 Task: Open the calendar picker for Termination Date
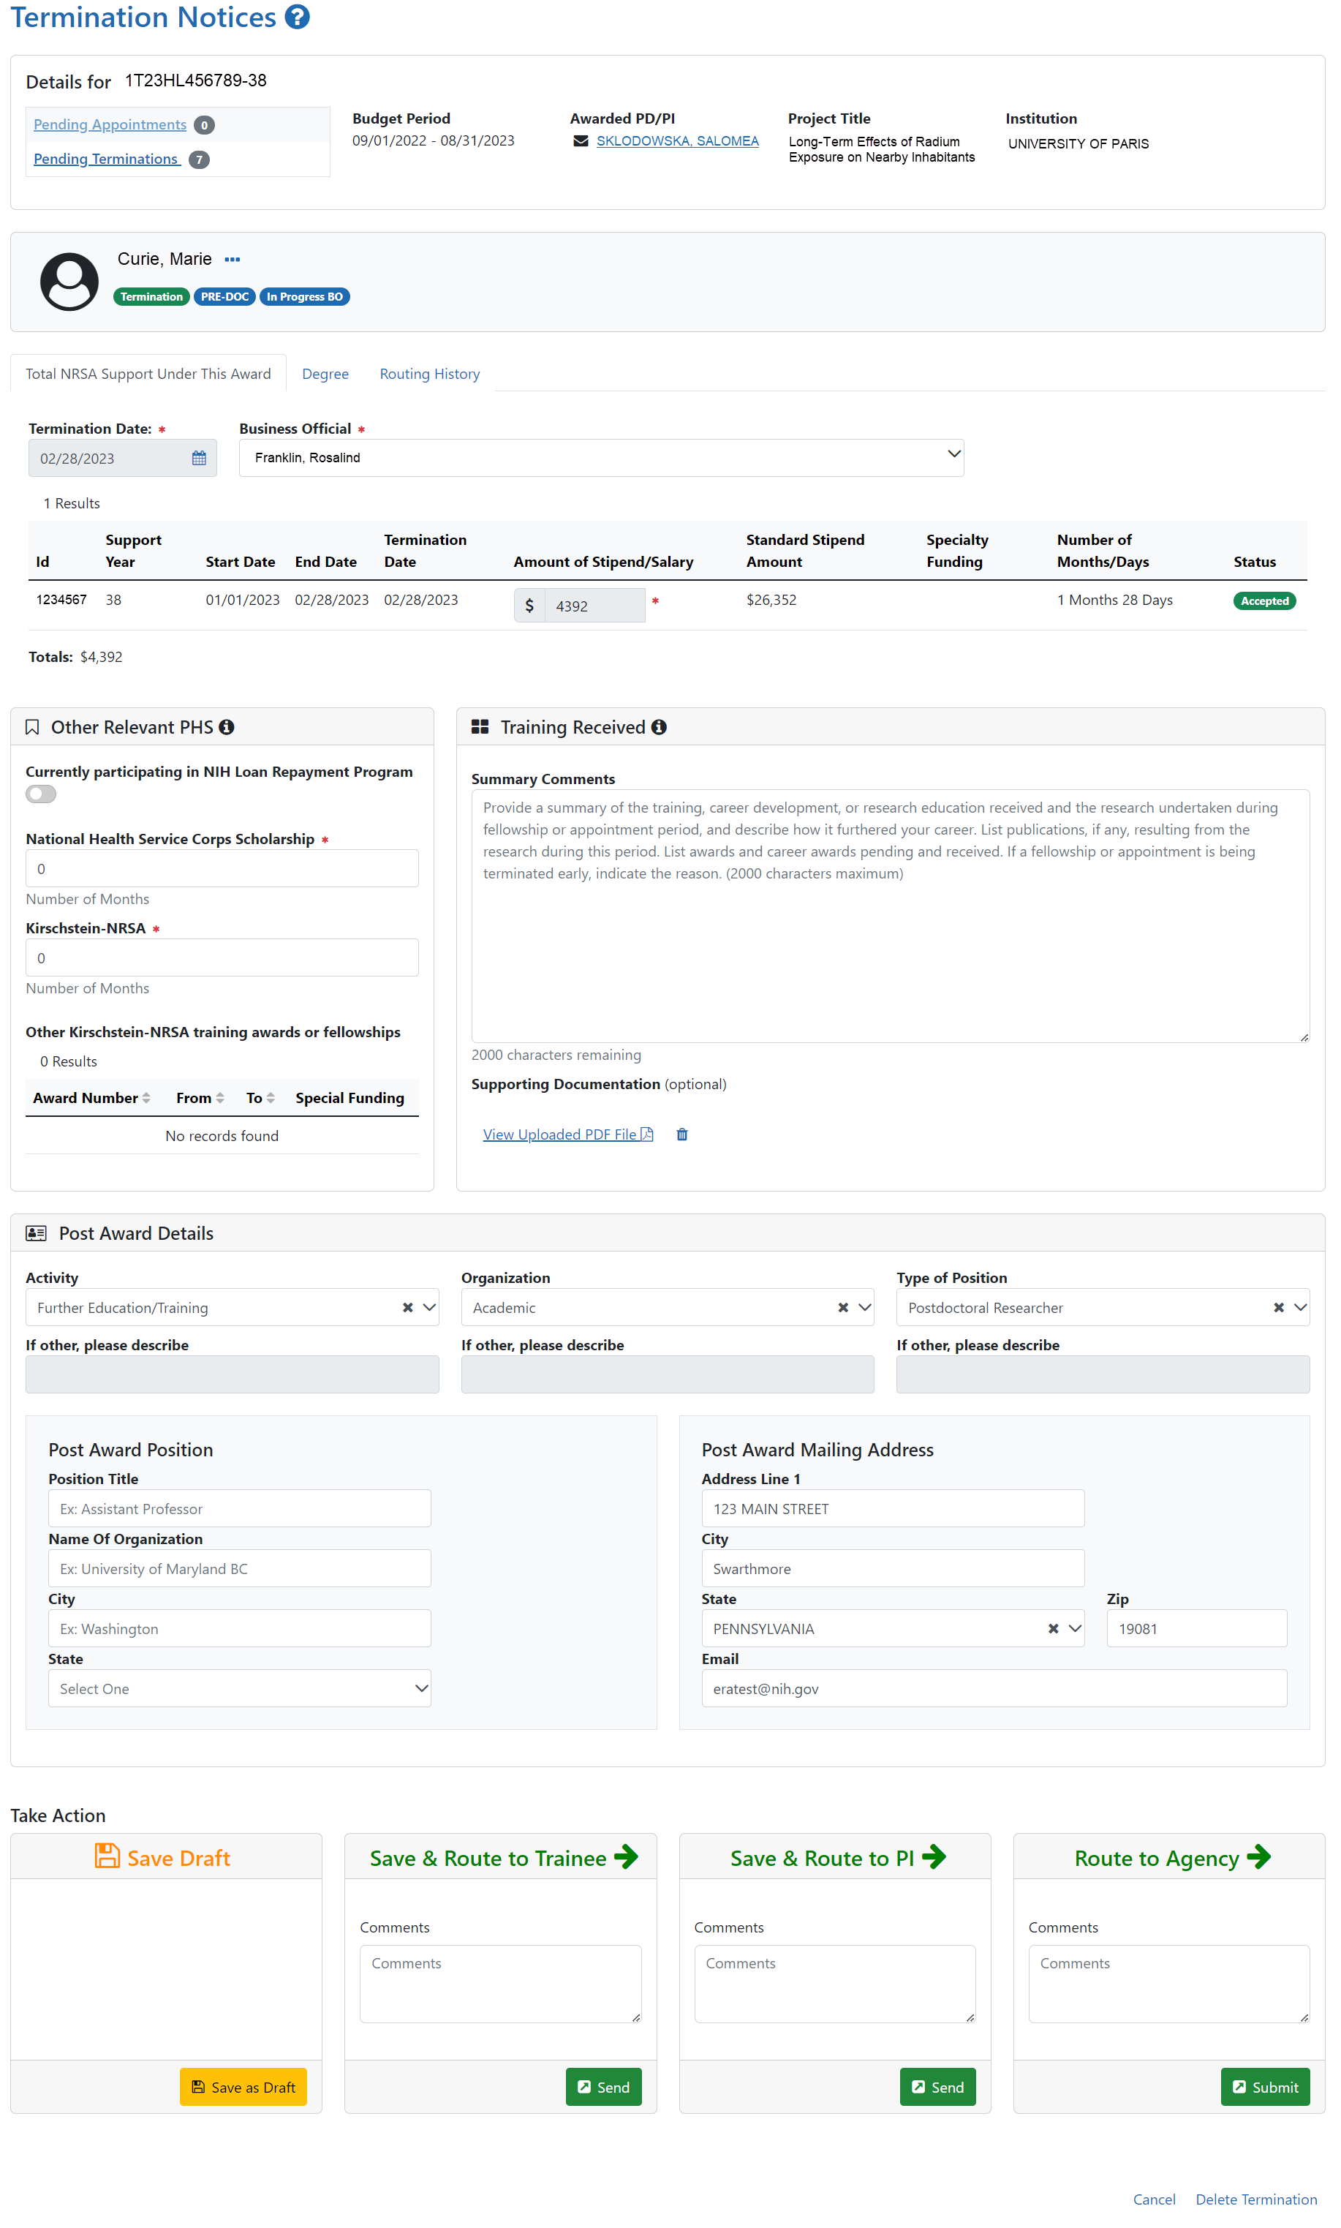click(x=199, y=458)
